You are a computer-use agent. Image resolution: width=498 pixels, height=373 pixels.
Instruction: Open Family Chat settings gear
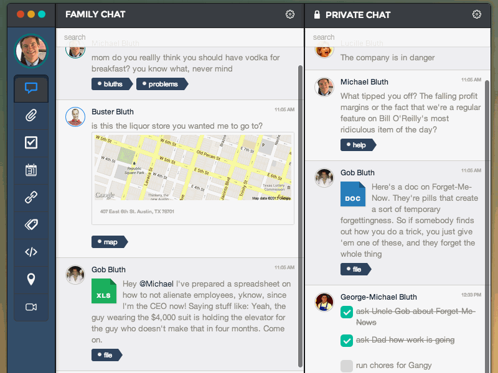tap(289, 14)
